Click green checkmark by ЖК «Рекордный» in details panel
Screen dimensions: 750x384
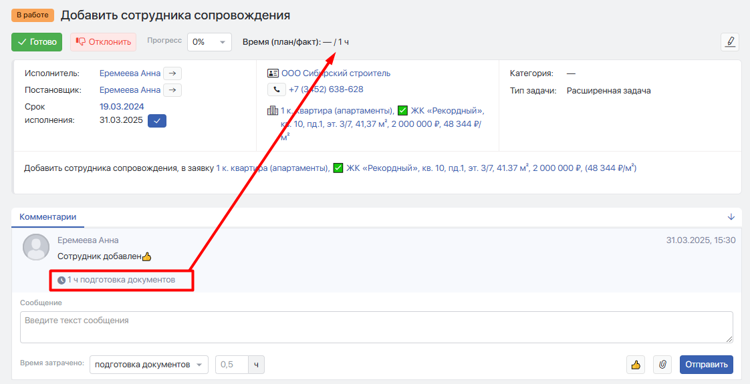point(402,111)
